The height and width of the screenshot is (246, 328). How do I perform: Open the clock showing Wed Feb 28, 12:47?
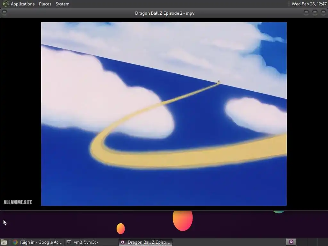(309, 4)
